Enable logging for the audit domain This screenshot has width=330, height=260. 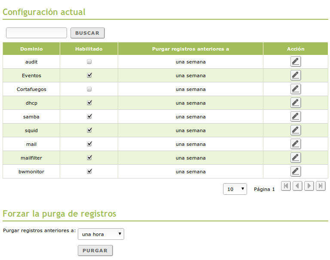coord(89,62)
